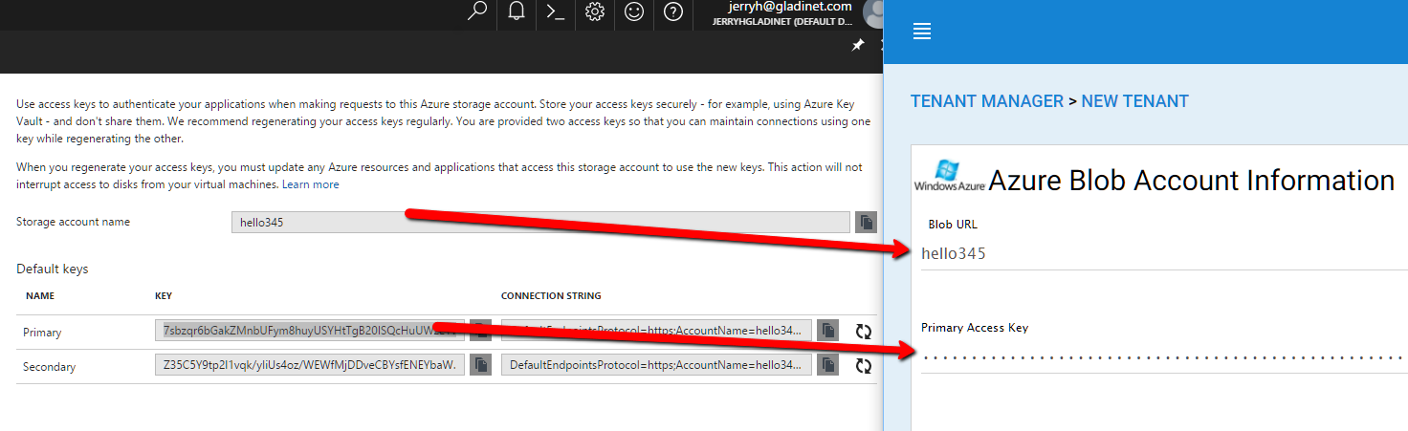The width and height of the screenshot is (1408, 431).
Task: Open the help question mark icon
Action: (673, 11)
